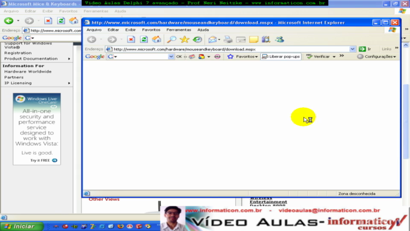This screenshot has height=231, width=410.
Task: Open Configurações menu on Google toolbar
Action: pyautogui.click(x=377, y=56)
